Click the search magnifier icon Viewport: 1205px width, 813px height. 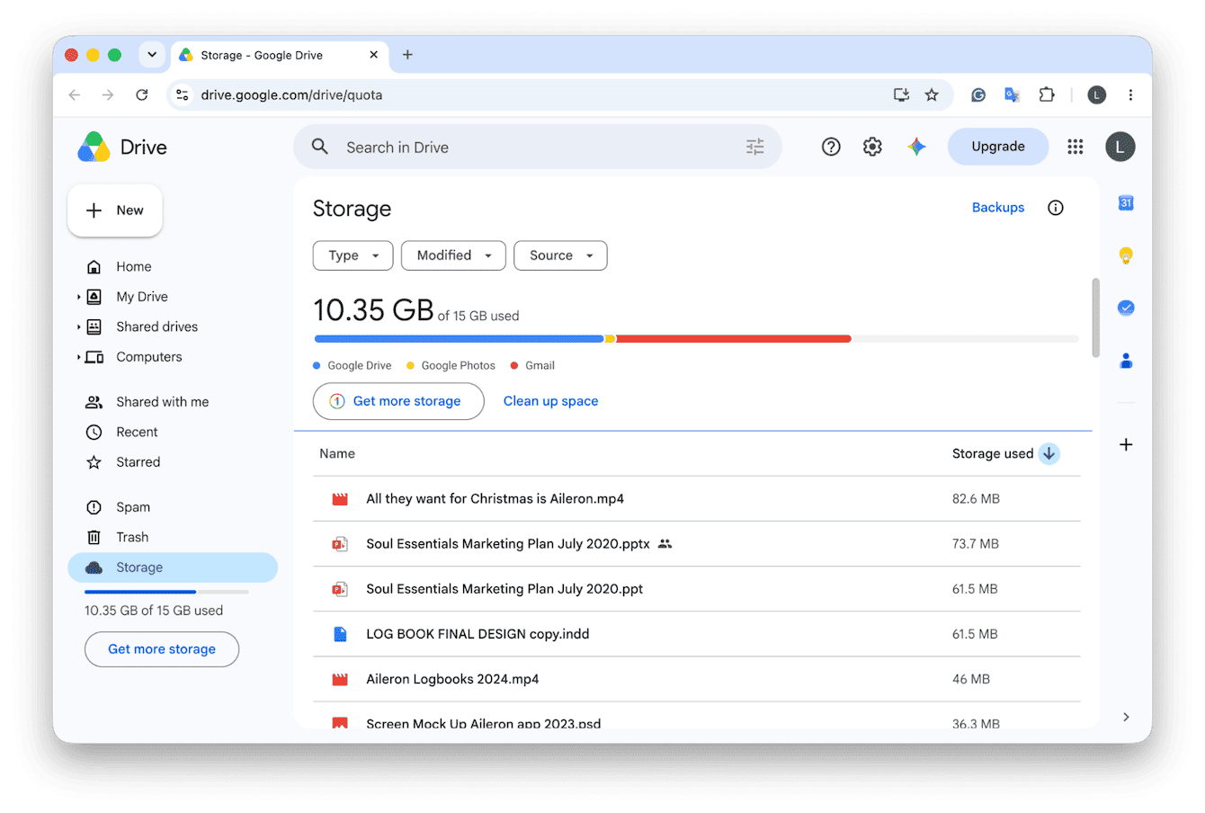pos(320,147)
